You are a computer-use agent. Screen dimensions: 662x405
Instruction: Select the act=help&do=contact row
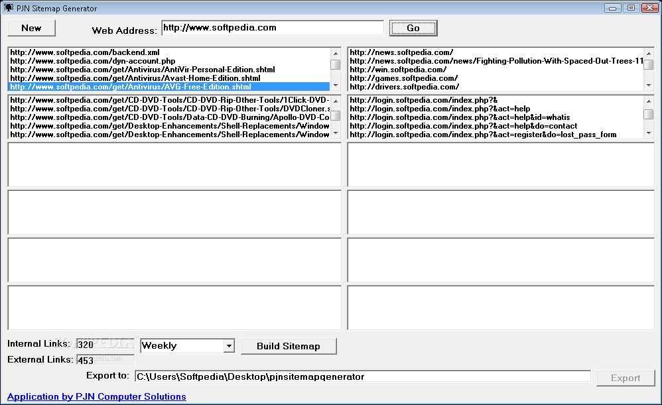[496, 126]
